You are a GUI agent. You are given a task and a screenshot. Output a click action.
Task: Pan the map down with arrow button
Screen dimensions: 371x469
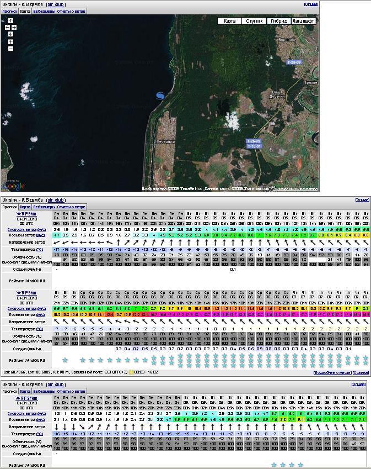coord(10,34)
